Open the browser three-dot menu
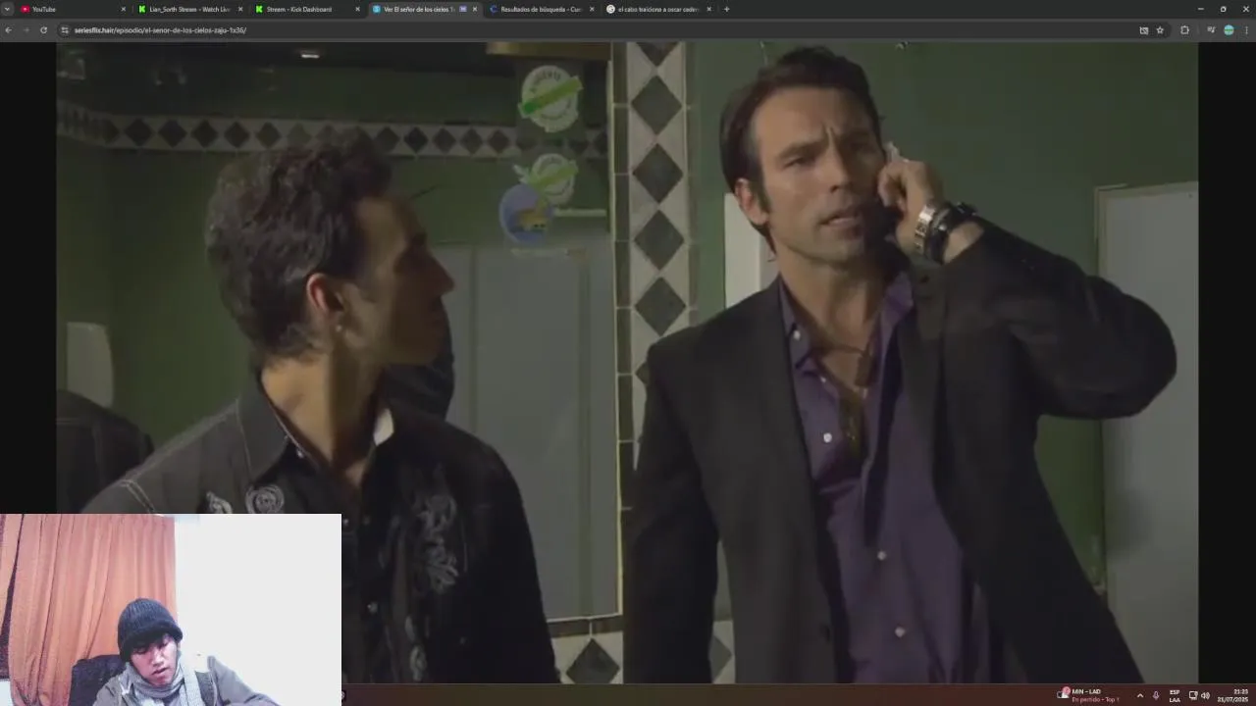Viewport: 1256px width, 706px height. [1246, 30]
